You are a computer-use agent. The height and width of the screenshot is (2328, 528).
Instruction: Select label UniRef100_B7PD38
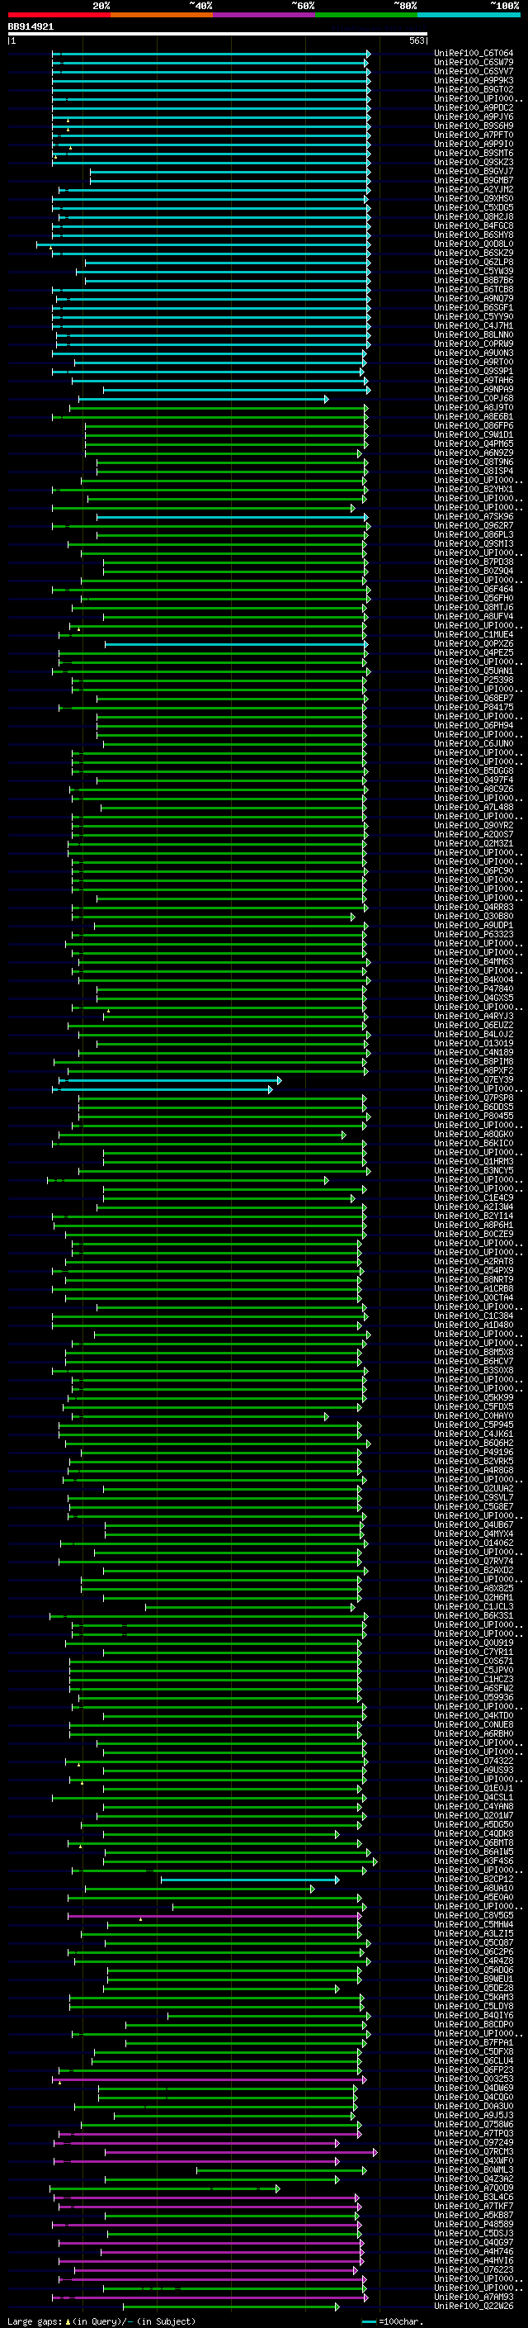tap(474, 562)
